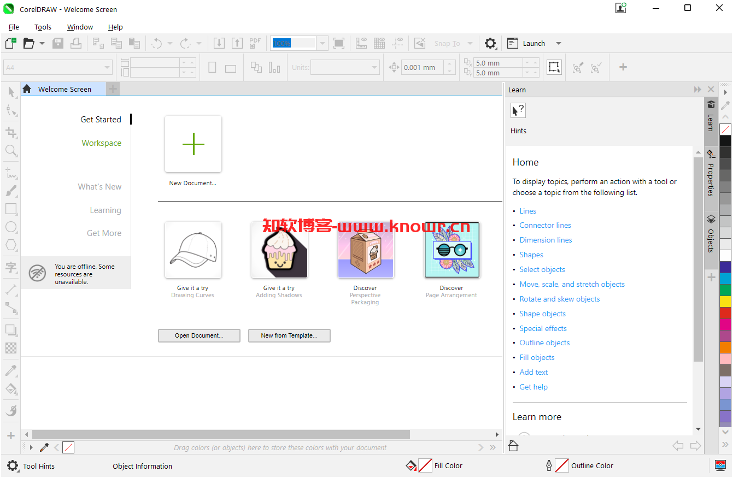Click the No Color swatch in palette
This screenshot has height=478, width=733.
pos(725,129)
